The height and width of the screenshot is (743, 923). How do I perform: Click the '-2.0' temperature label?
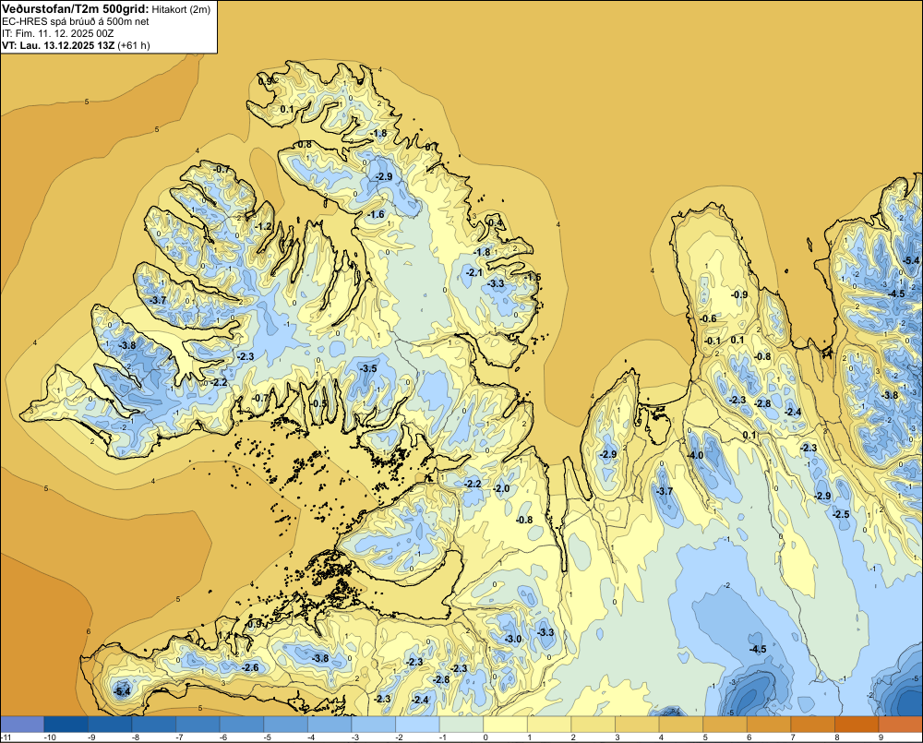click(x=501, y=488)
